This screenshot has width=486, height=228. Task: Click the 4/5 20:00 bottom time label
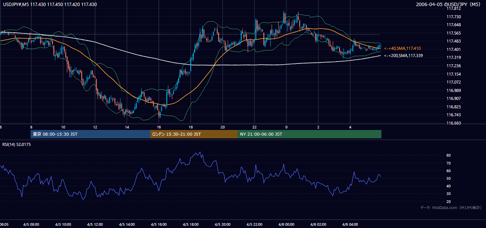tap(222, 225)
